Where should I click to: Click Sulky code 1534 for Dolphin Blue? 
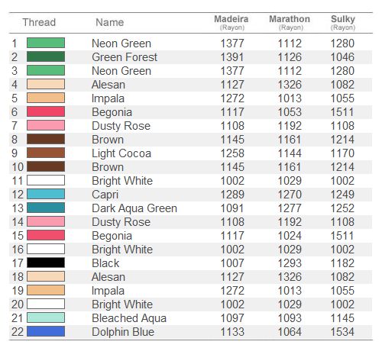(342, 332)
